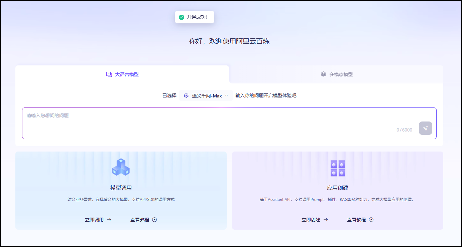Image resolution: width=462 pixels, height=247 pixels.
Task: Click 立即创建 link
Action: [x=311, y=220]
